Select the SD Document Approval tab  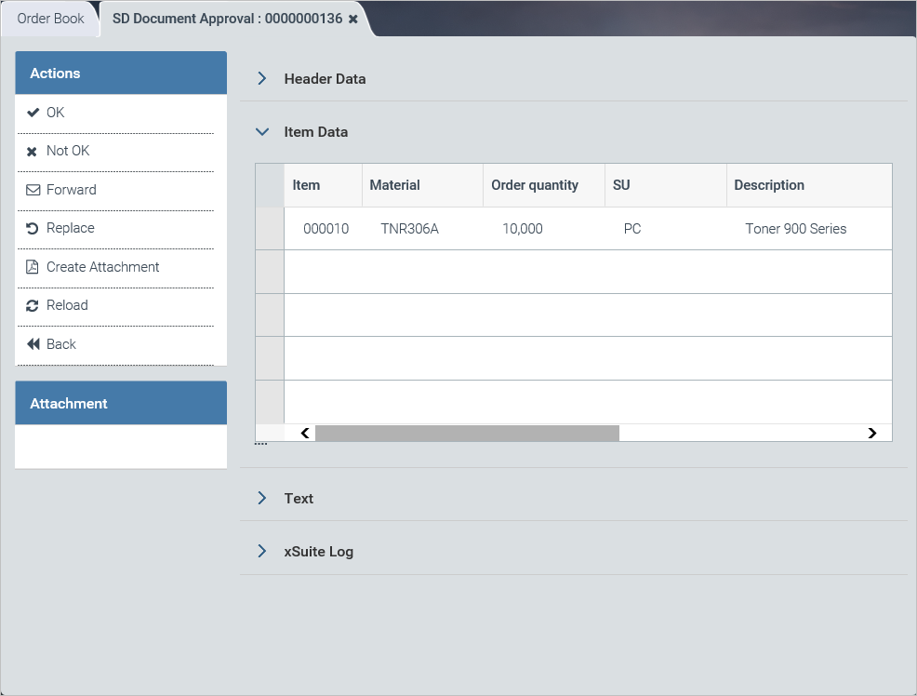[227, 20]
